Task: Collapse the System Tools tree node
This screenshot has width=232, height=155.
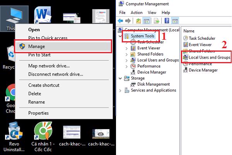Action: [x=120, y=36]
